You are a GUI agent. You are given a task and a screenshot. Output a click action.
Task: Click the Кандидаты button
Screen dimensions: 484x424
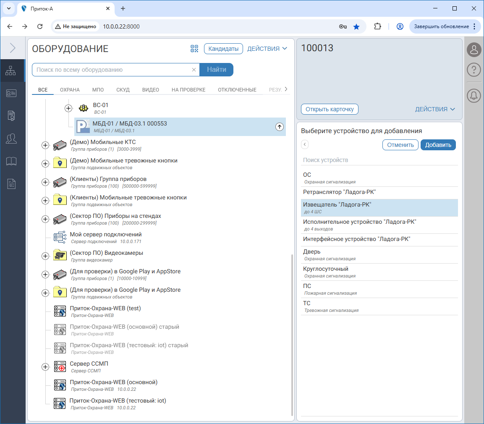click(223, 49)
